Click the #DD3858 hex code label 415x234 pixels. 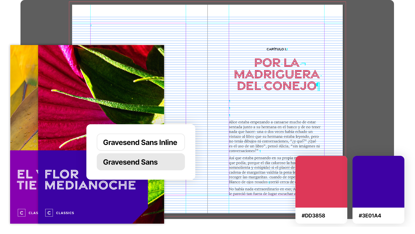pos(313,216)
